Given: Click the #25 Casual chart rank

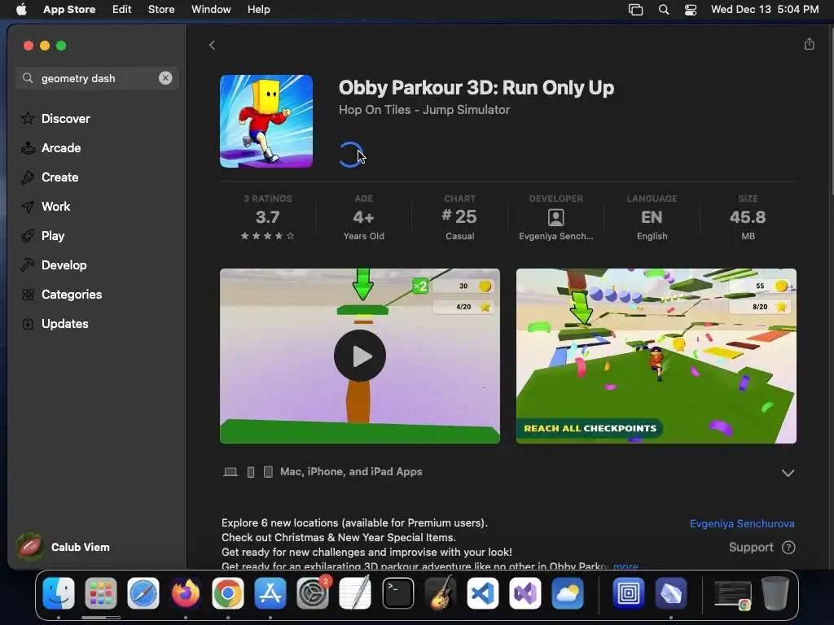Looking at the screenshot, I should (x=459, y=216).
